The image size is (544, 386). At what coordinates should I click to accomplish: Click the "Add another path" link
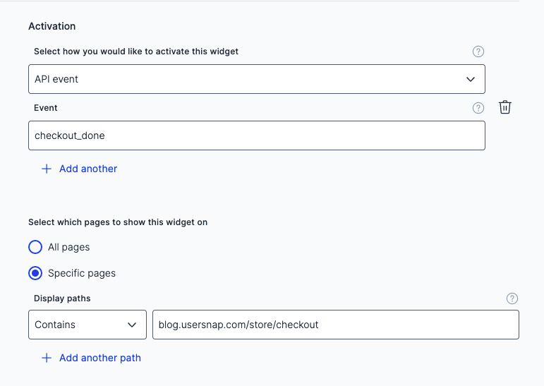(x=100, y=358)
